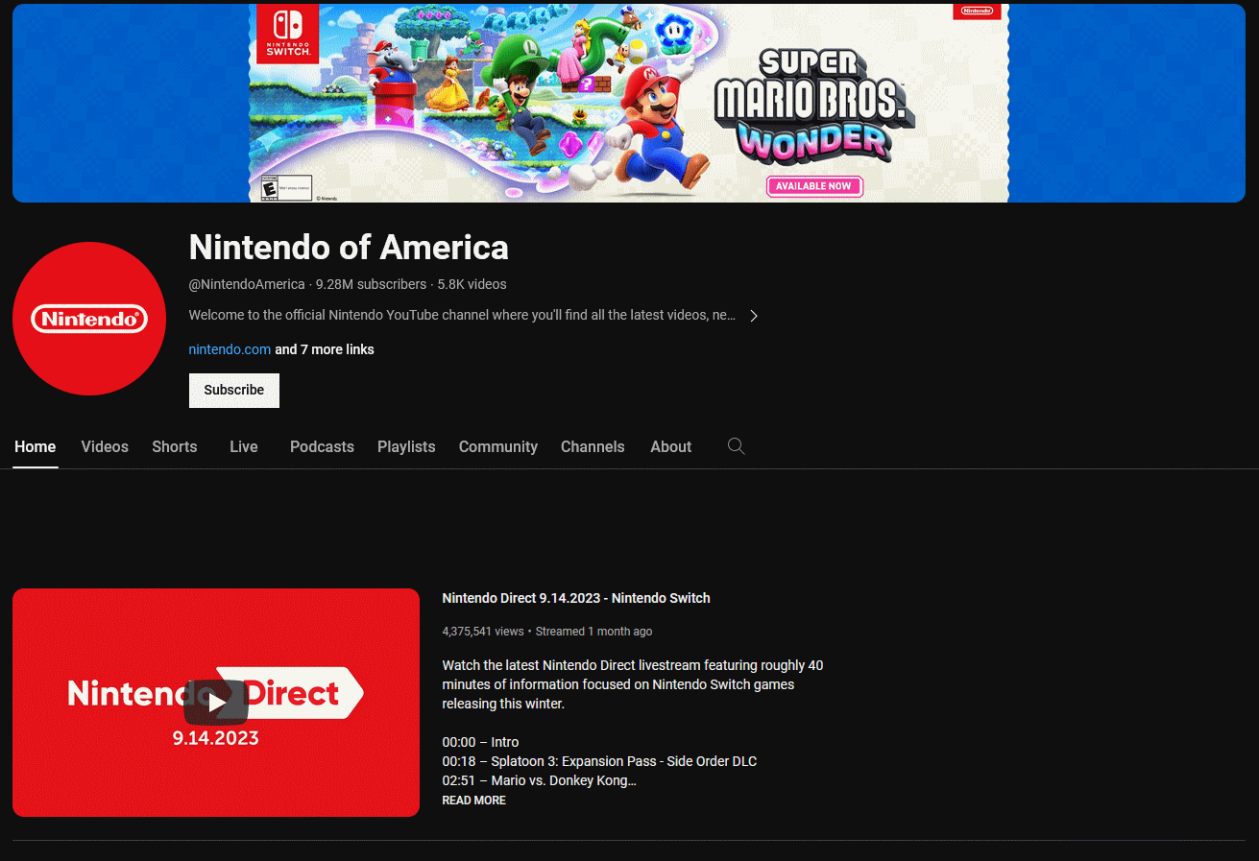Click READ MORE on the video description
This screenshot has width=1259, height=861.
point(473,801)
